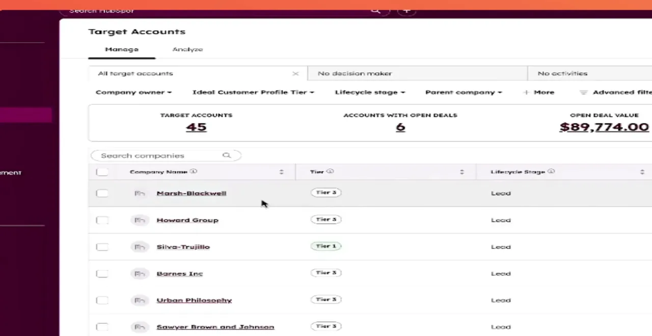Viewport: 652px width, 336px height.
Task: Check the Silva-Trujillo row checkbox
Action: (x=102, y=247)
